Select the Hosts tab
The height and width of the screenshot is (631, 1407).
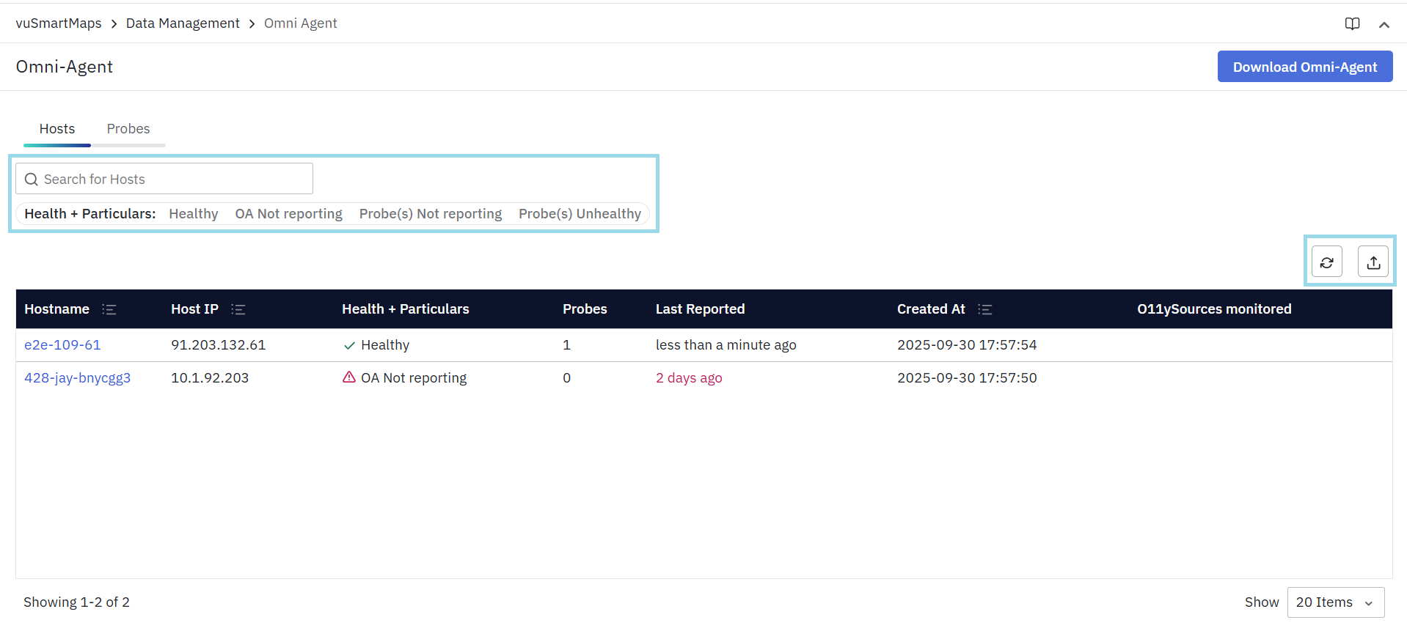tap(57, 129)
